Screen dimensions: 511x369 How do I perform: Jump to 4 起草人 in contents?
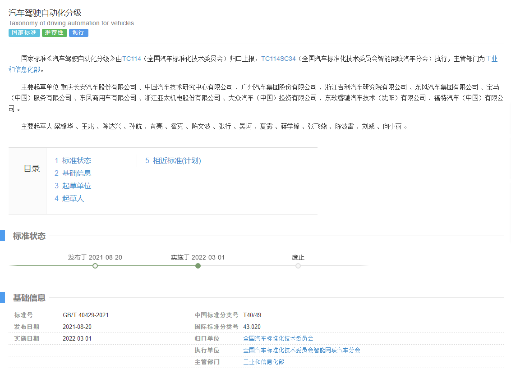69,199
